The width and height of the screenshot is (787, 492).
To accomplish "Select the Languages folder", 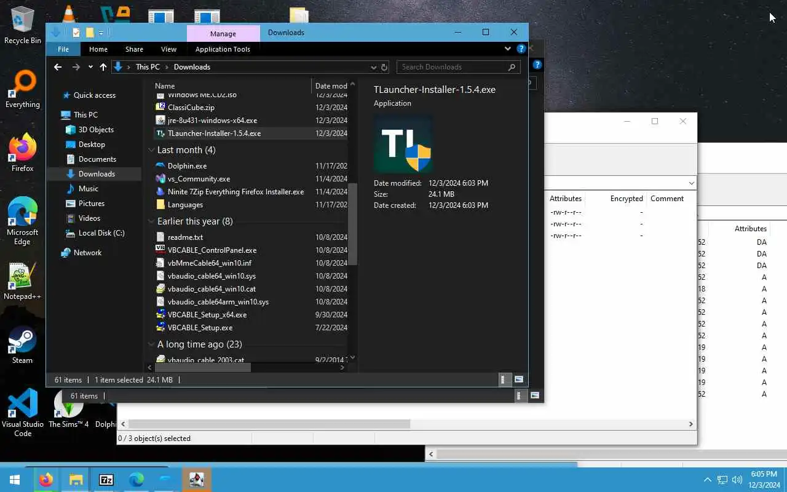I will coord(185,205).
